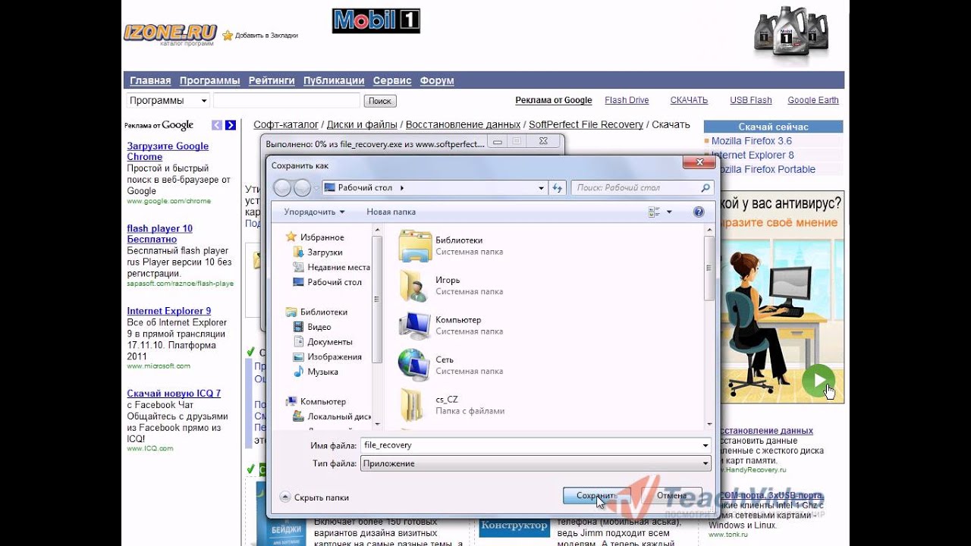
Task: Click the Восстановление данных breadcrumb link
Action: (463, 124)
